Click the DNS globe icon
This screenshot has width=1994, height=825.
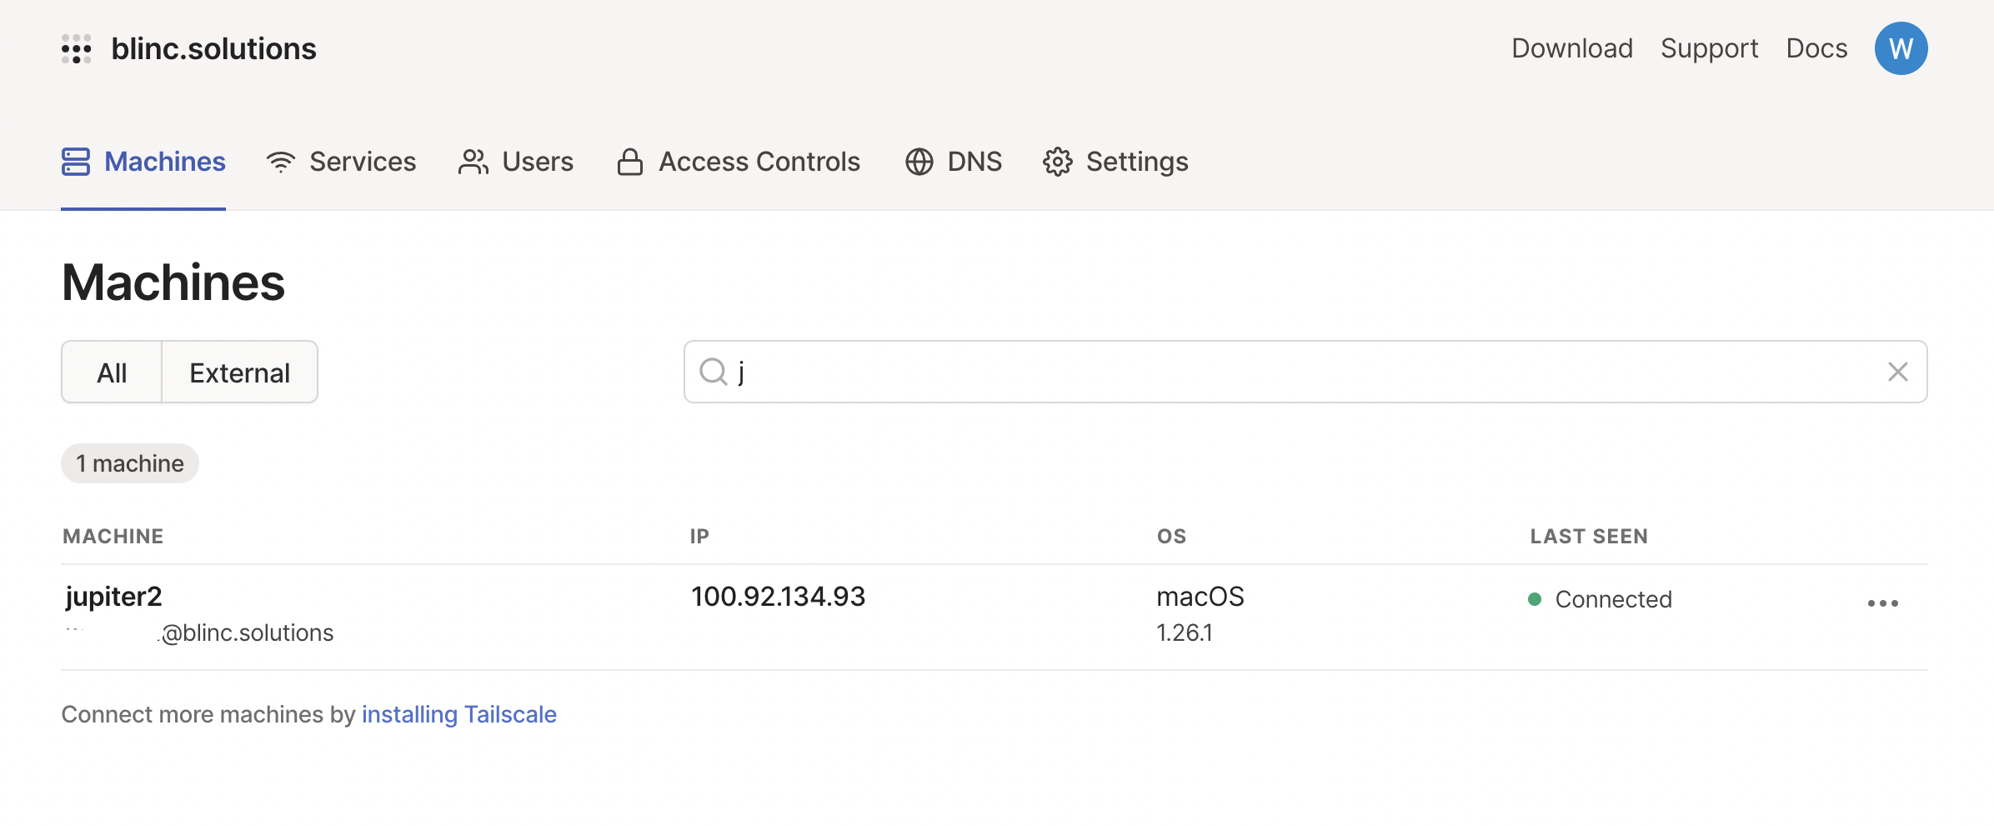coord(919,162)
